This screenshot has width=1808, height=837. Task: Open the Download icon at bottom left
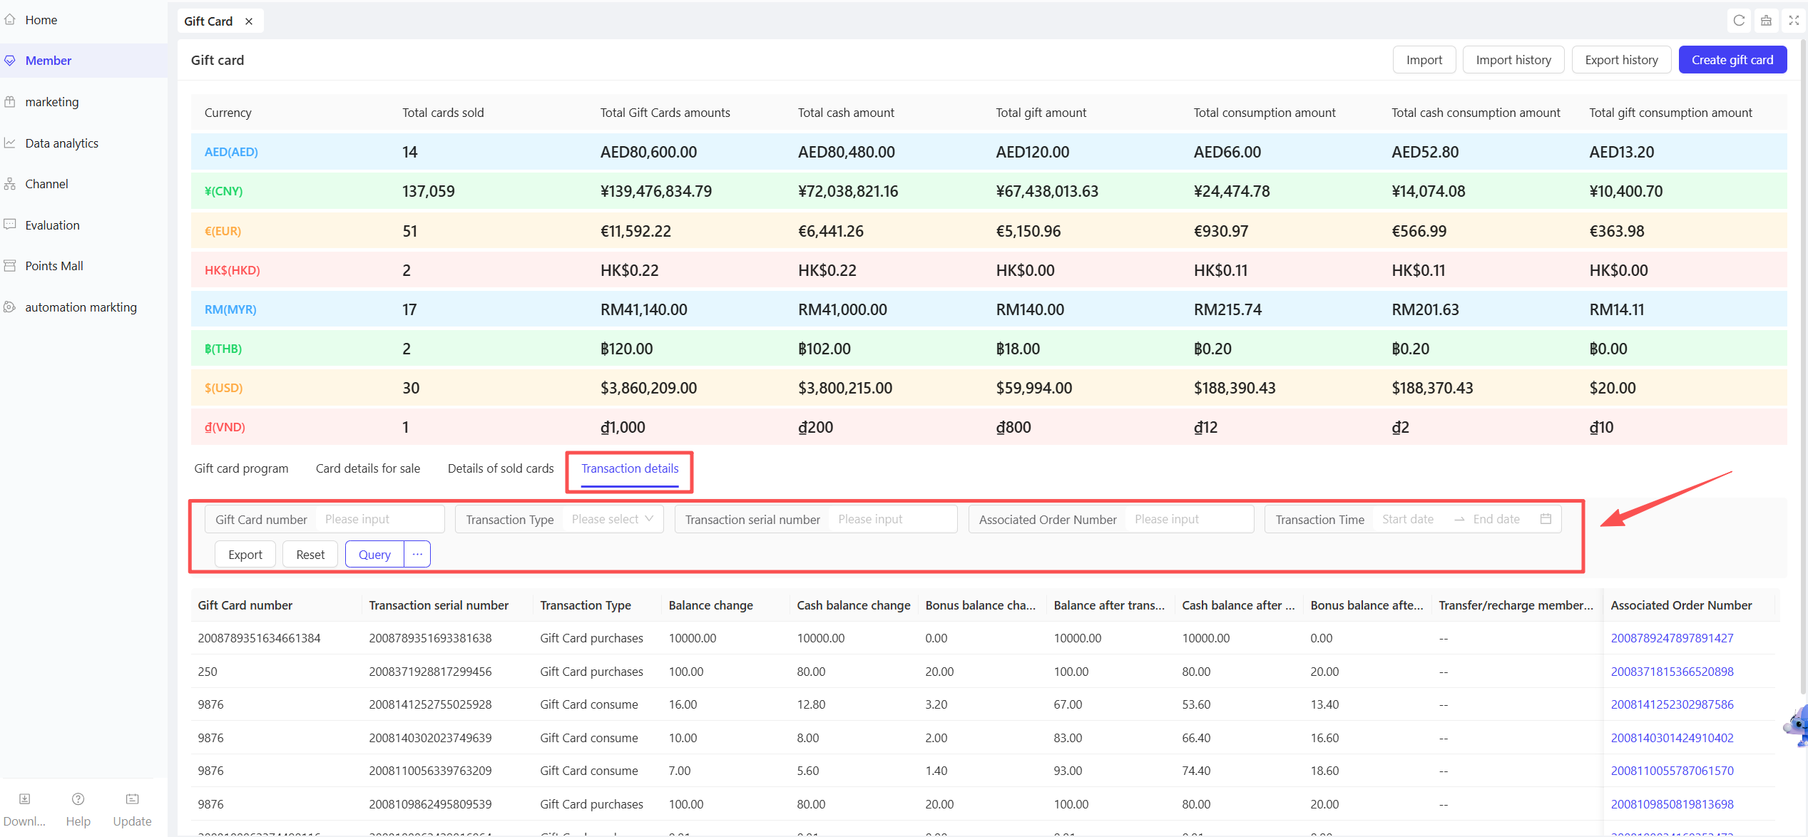24,799
